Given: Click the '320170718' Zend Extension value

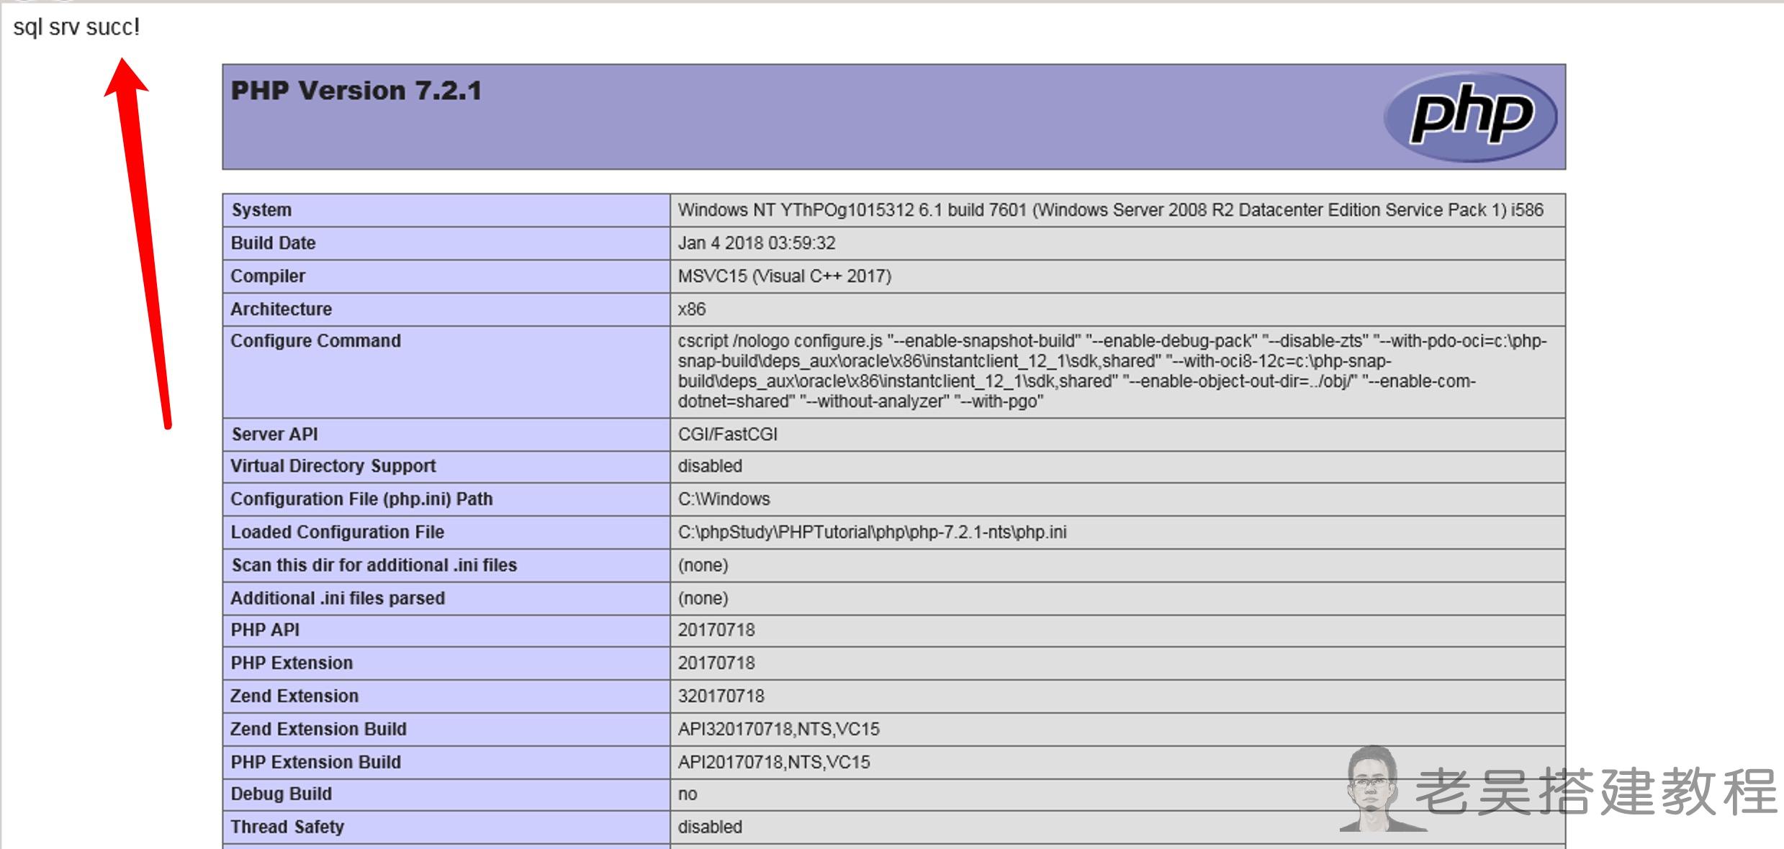Looking at the screenshot, I should click(721, 696).
